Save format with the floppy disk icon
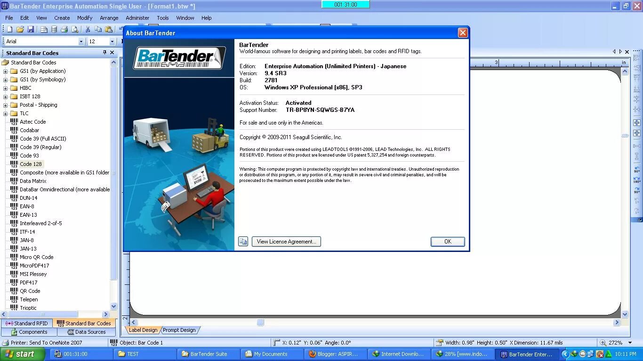Screen dimensions: 643x361 coord(31,29)
